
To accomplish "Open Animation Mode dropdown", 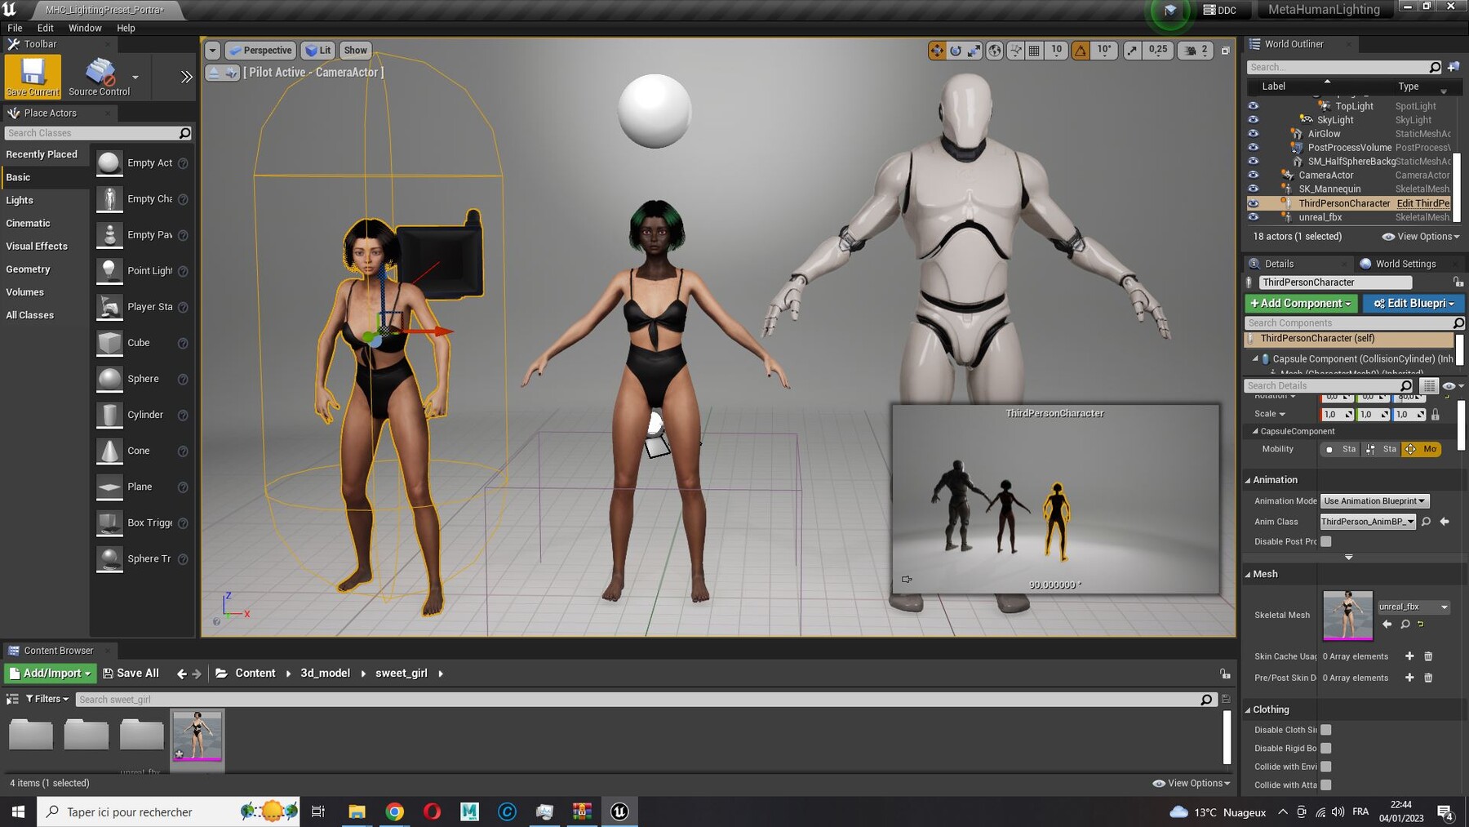I will coord(1374,501).
